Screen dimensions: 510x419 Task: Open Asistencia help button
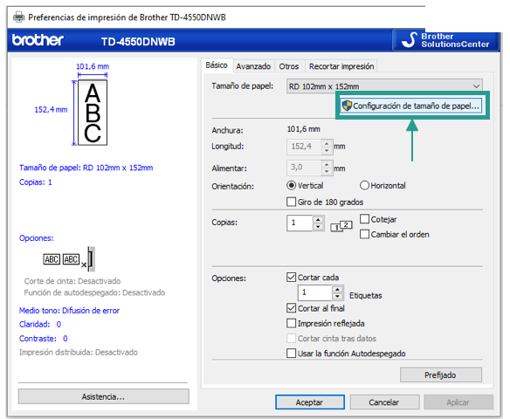103,396
